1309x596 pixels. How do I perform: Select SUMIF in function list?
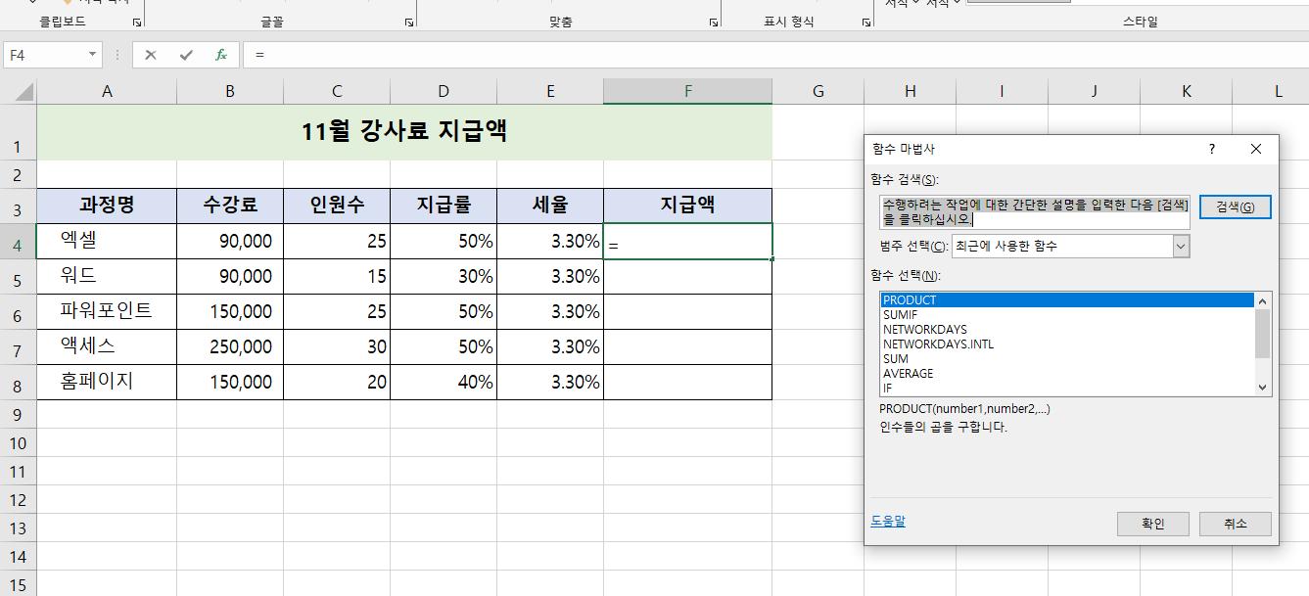1067,315
